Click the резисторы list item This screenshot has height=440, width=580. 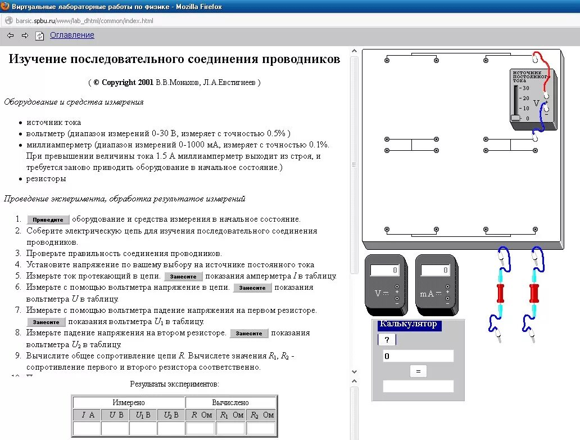(x=46, y=179)
